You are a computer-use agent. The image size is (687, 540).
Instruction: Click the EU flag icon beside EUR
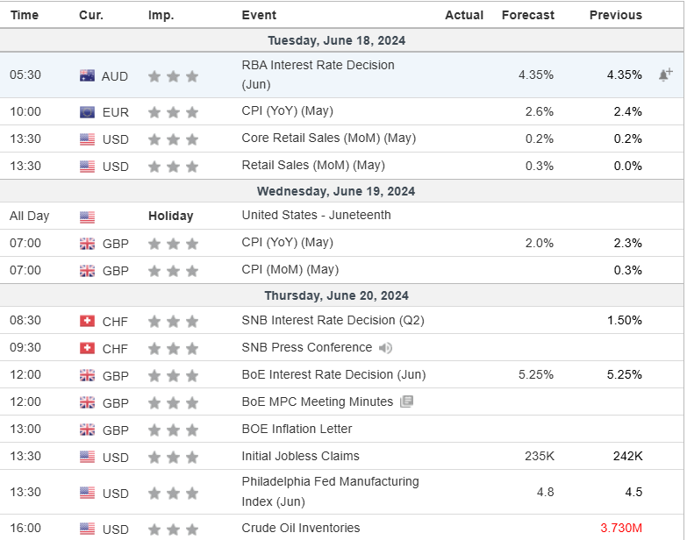(x=88, y=112)
